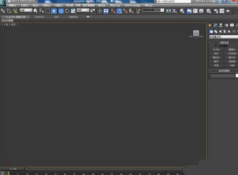Click the Cone primitive button
The width and height of the screenshot is (238, 175).
click(x=231, y=50)
